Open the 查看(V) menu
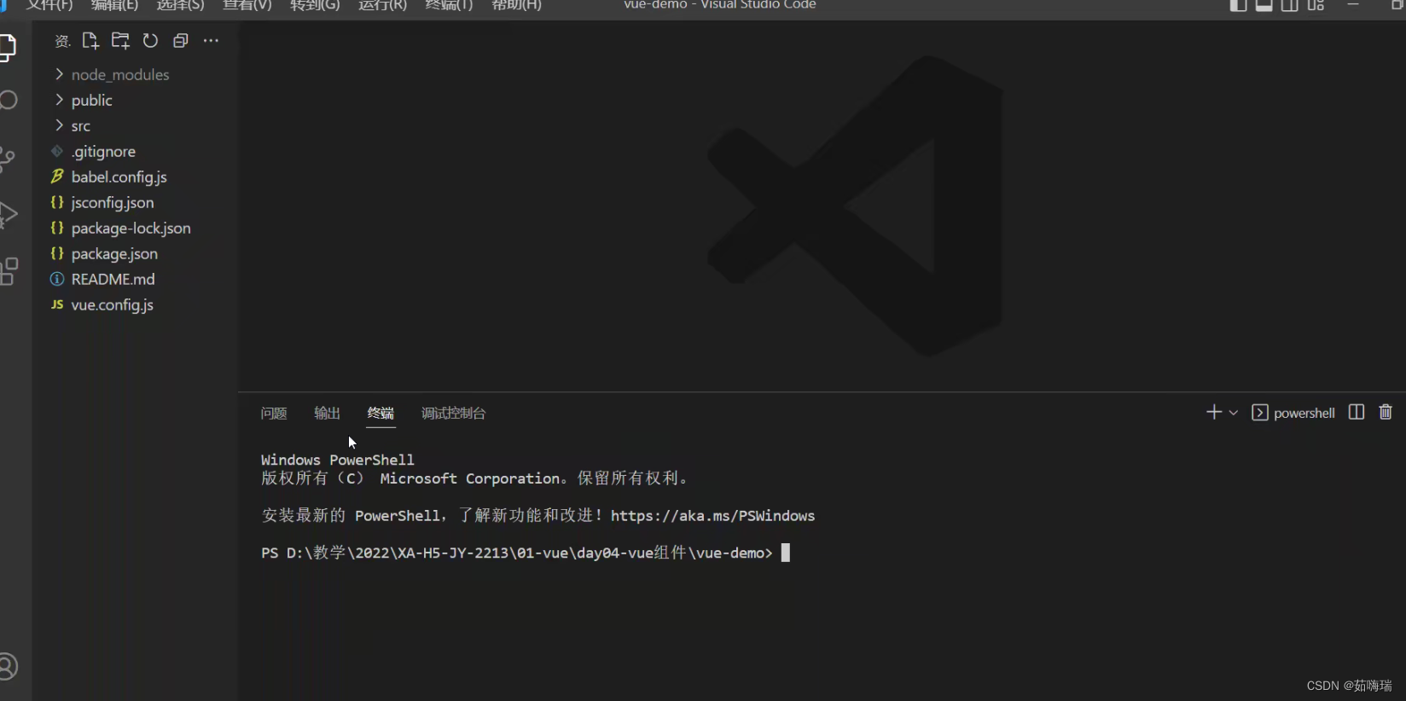Image resolution: width=1406 pixels, height=701 pixels. click(247, 5)
